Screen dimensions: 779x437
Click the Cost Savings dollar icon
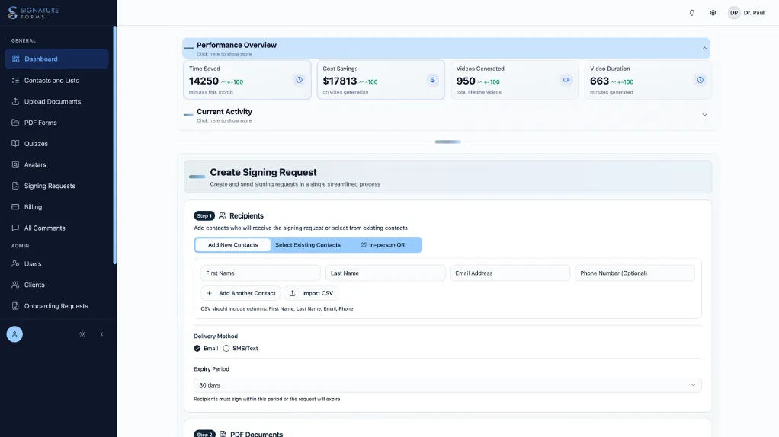coord(432,80)
